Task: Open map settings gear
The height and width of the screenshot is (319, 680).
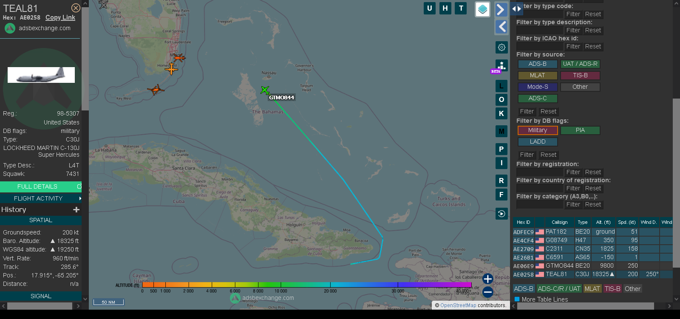Action: coord(501,47)
